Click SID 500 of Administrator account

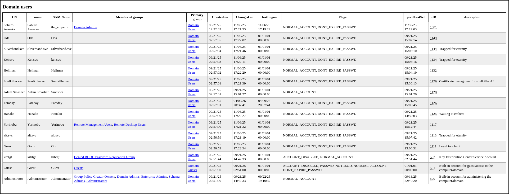click(432, 179)
